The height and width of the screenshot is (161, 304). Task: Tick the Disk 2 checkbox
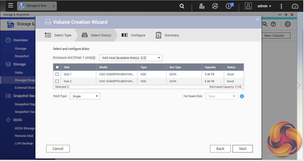(57, 81)
